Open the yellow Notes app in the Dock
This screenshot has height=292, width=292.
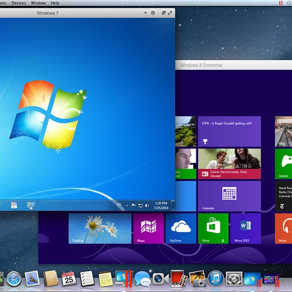(x=106, y=279)
